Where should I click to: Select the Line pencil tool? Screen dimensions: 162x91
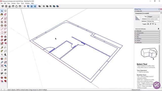(2, 18)
